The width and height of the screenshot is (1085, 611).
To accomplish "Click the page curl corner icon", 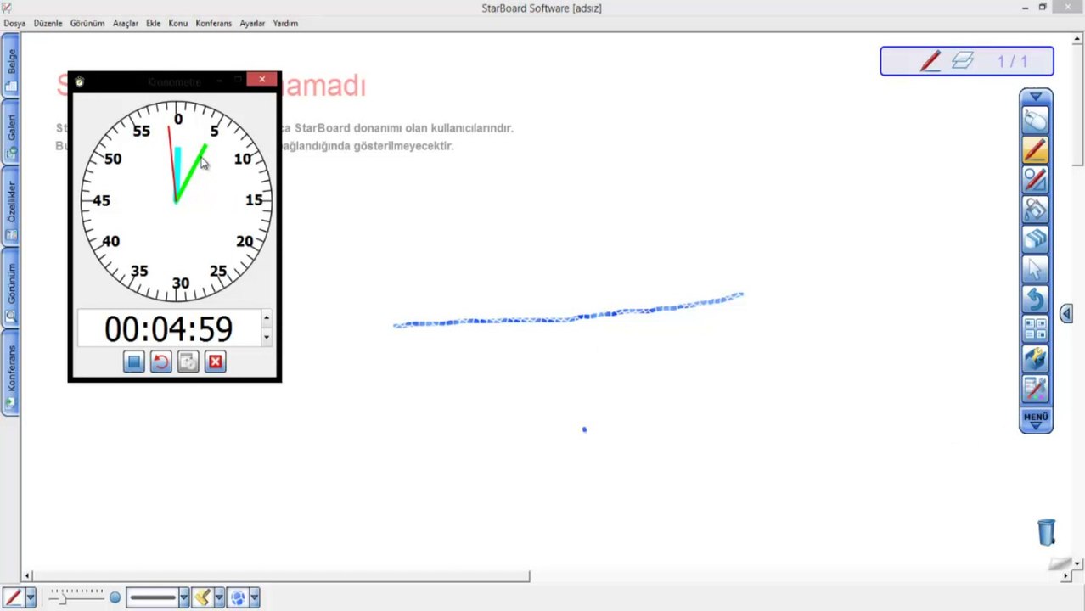I will click(x=1060, y=564).
